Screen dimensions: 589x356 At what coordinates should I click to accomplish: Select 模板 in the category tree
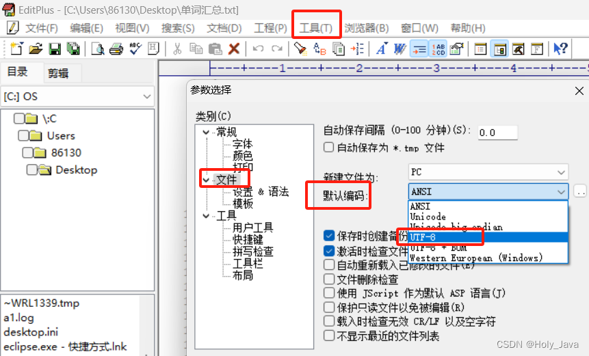coord(243,204)
